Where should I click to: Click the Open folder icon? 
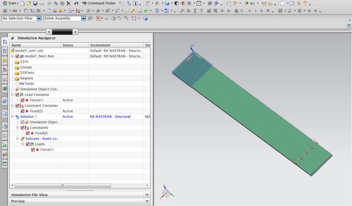(29, 3)
